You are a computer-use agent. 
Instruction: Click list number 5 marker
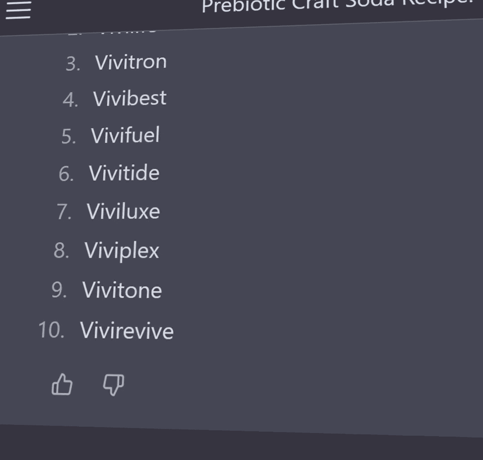pyautogui.click(x=69, y=136)
